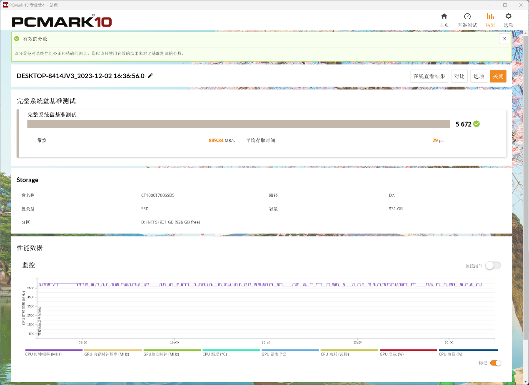Toggle the 监控细节 switch

coord(493,266)
